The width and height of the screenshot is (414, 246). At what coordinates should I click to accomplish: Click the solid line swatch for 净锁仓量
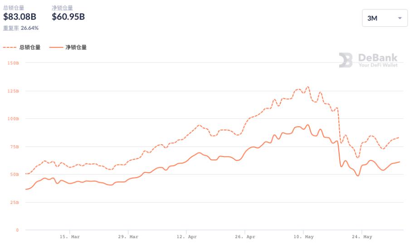click(x=56, y=47)
